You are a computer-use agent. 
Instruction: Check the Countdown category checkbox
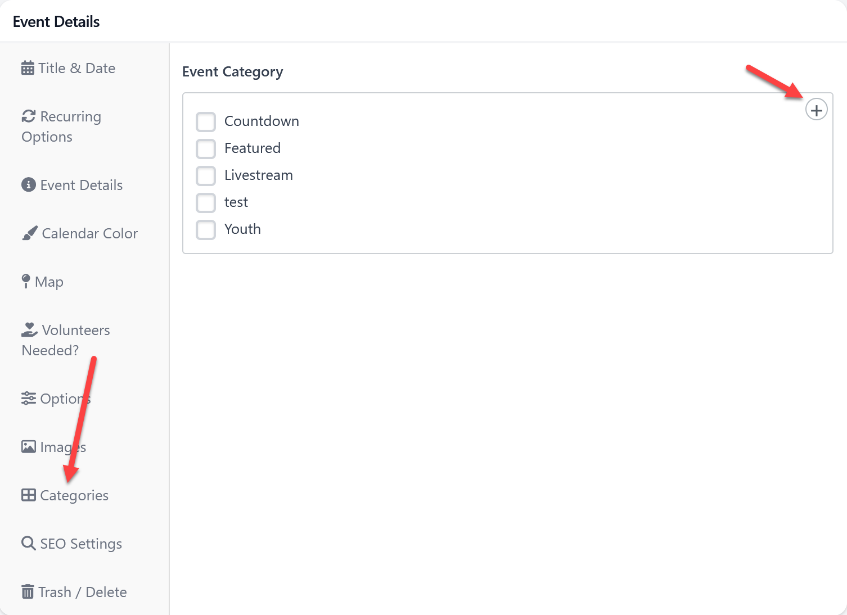[206, 121]
